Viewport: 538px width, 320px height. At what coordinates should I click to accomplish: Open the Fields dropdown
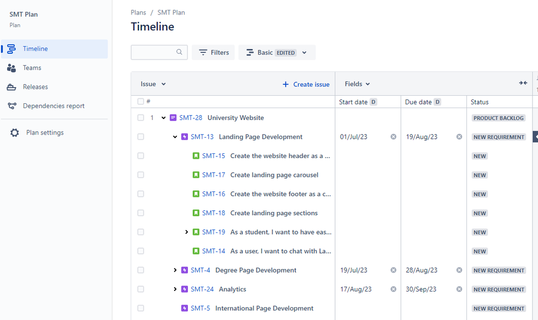(357, 84)
